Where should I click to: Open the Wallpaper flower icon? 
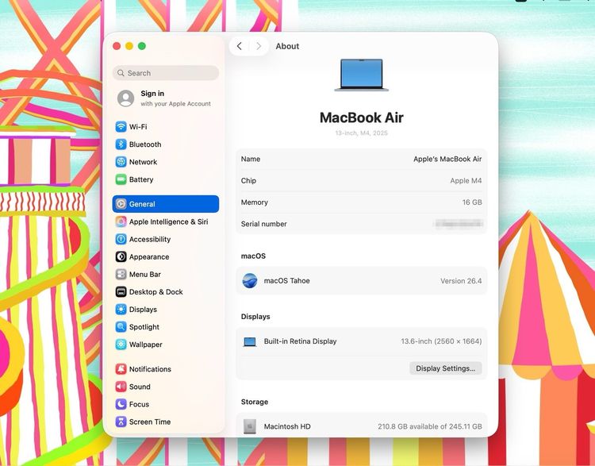(x=121, y=345)
